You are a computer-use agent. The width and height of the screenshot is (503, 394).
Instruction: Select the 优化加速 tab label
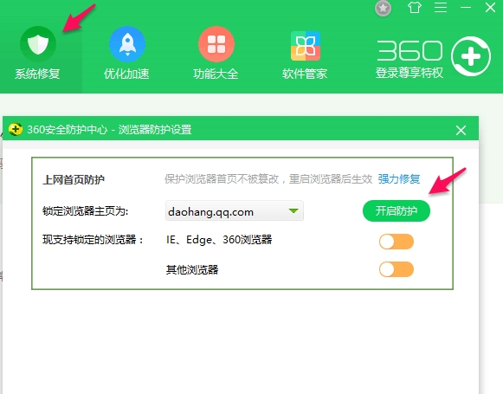126,74
